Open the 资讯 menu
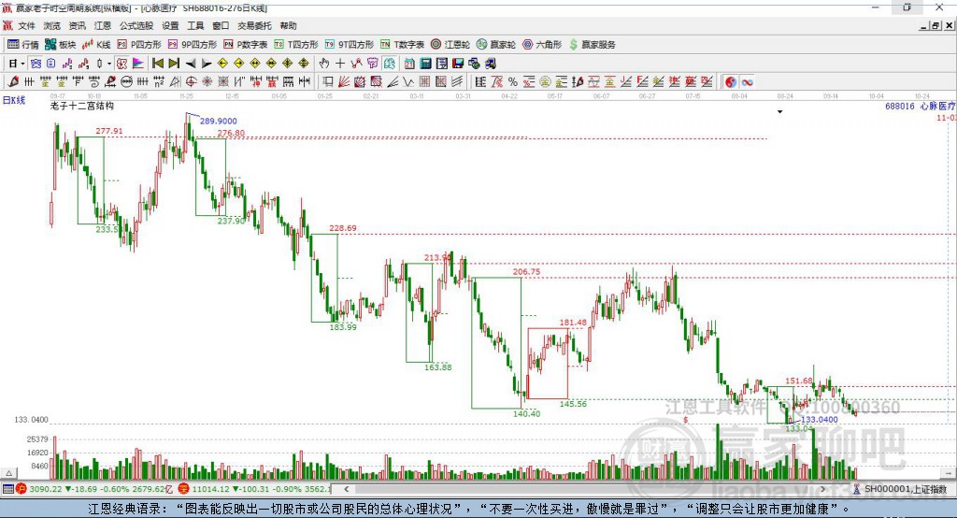The width and height of the screenshot is (957, 518). point(77,25)
